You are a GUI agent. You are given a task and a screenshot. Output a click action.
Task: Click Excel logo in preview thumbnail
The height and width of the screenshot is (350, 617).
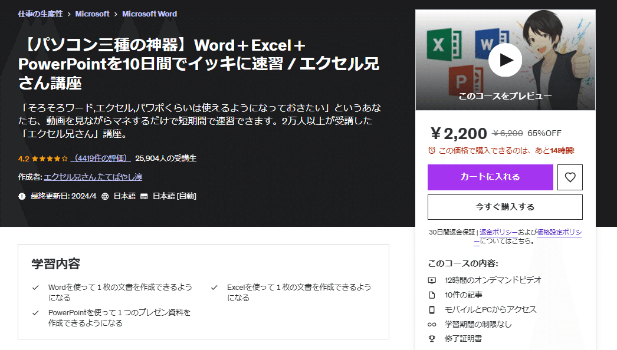pyautogui.click(x=444, y=45)
